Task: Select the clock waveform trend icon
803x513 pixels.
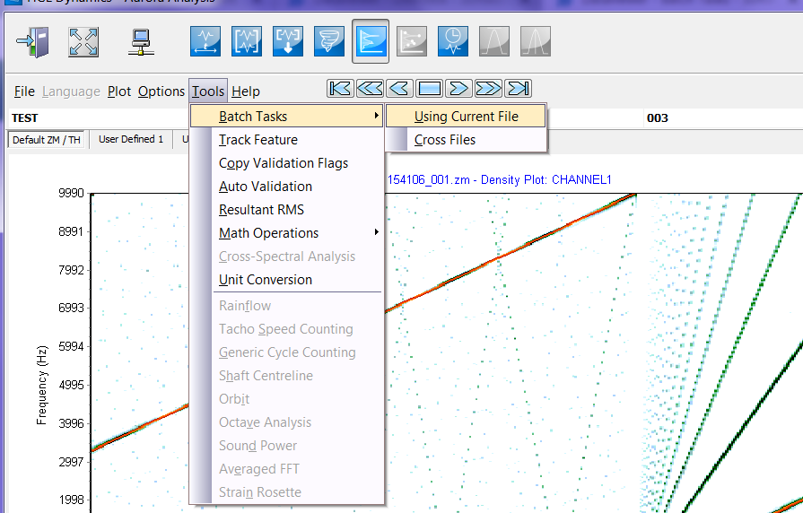Action: click(x=453, y=41)
